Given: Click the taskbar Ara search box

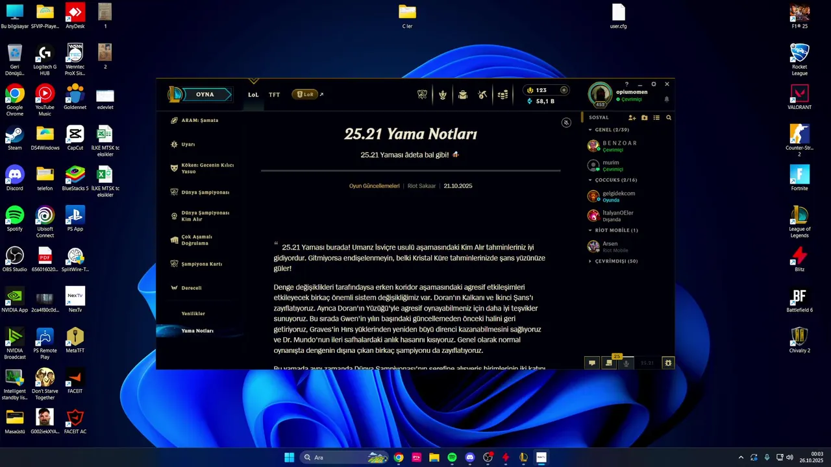Looking at the screenshot, I should [x=345, y=457].
